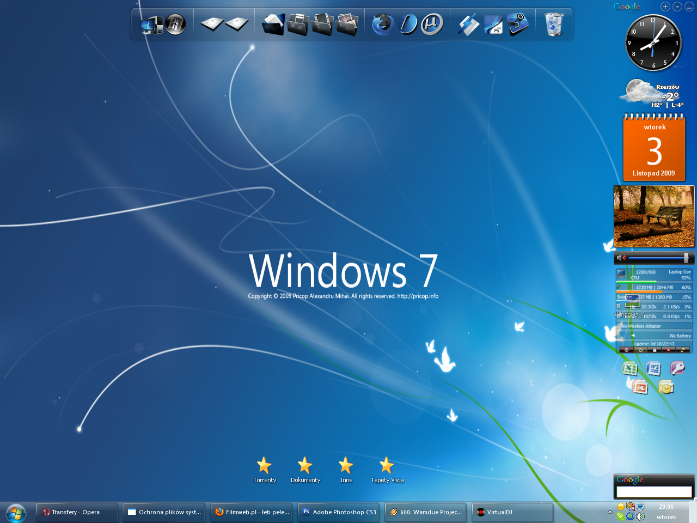Open the music folder in the dock
This screenshot has width=697, height=523.
pos(298,25)
